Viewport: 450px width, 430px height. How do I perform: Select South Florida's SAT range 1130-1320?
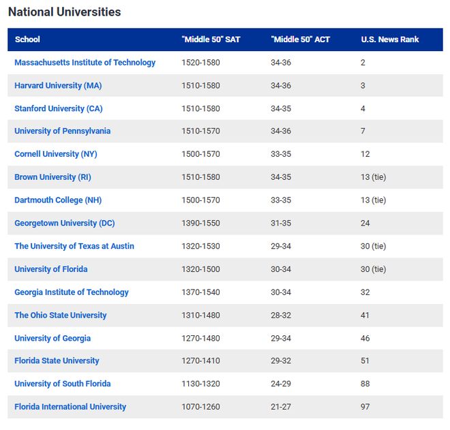[x=200, y=384]
